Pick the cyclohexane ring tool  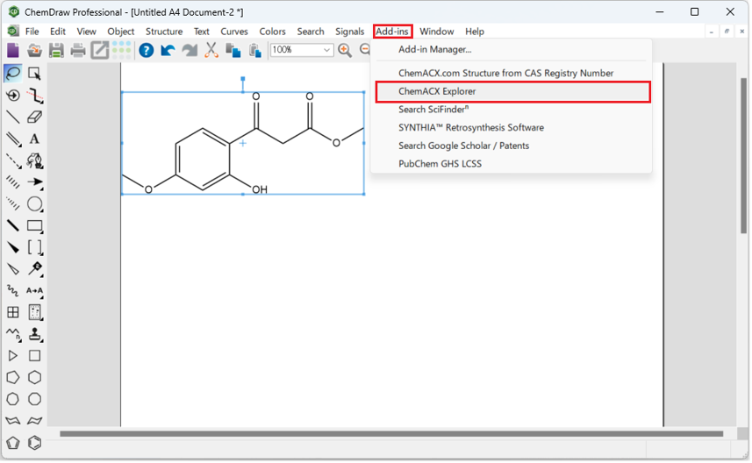[x=34, y=377]
